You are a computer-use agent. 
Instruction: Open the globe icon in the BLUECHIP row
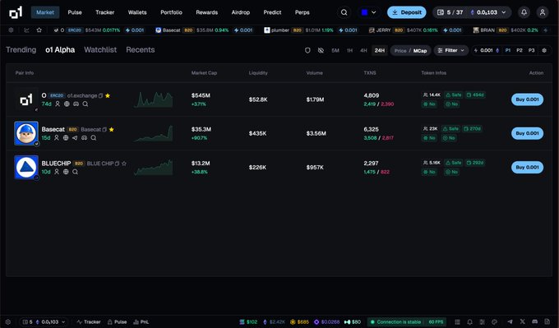(x=66, y=172)
